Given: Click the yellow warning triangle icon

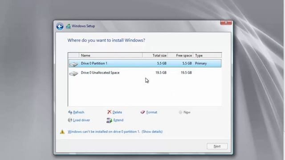Looking at the screenshot, I should (x=62, y=132).
